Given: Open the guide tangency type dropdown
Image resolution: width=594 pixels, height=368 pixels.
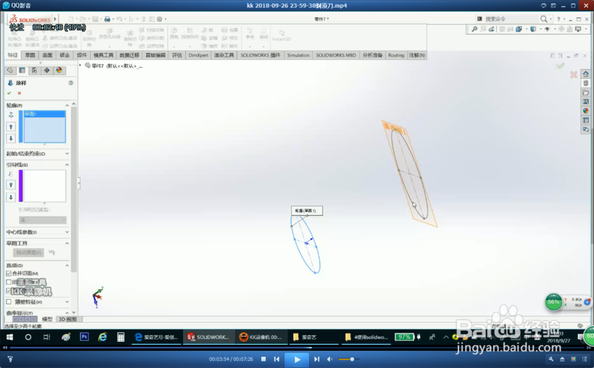Looking at the screenshot, I should click(x=42, y=220).
